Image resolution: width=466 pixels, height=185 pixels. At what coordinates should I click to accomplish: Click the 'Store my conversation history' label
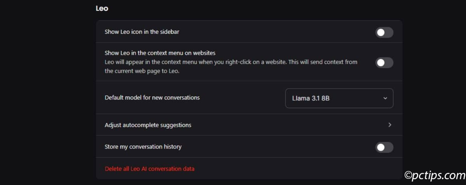143,147
